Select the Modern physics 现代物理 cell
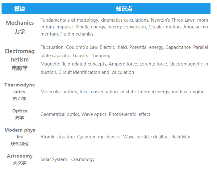The image size is (217, 173). tap(20, 137)
